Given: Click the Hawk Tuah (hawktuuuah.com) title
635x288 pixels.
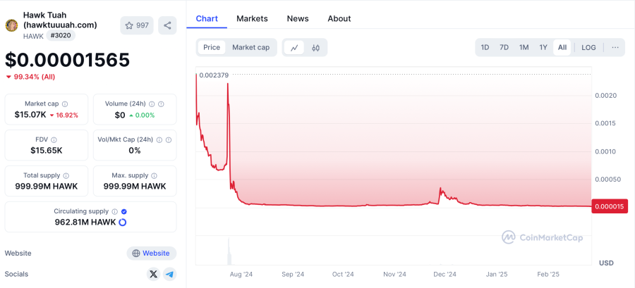Looking at the screenshot, I should (x=60, y=20).
